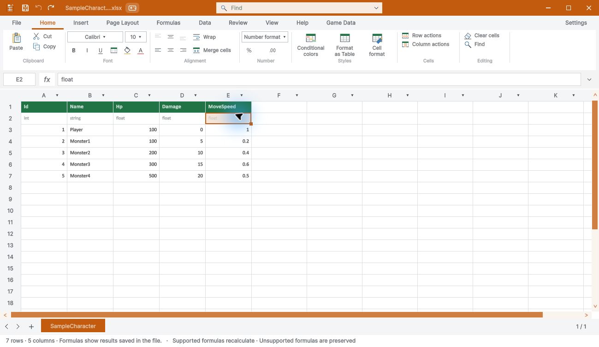Add a new sheet

pyautogui.click(x=31, y=326)
